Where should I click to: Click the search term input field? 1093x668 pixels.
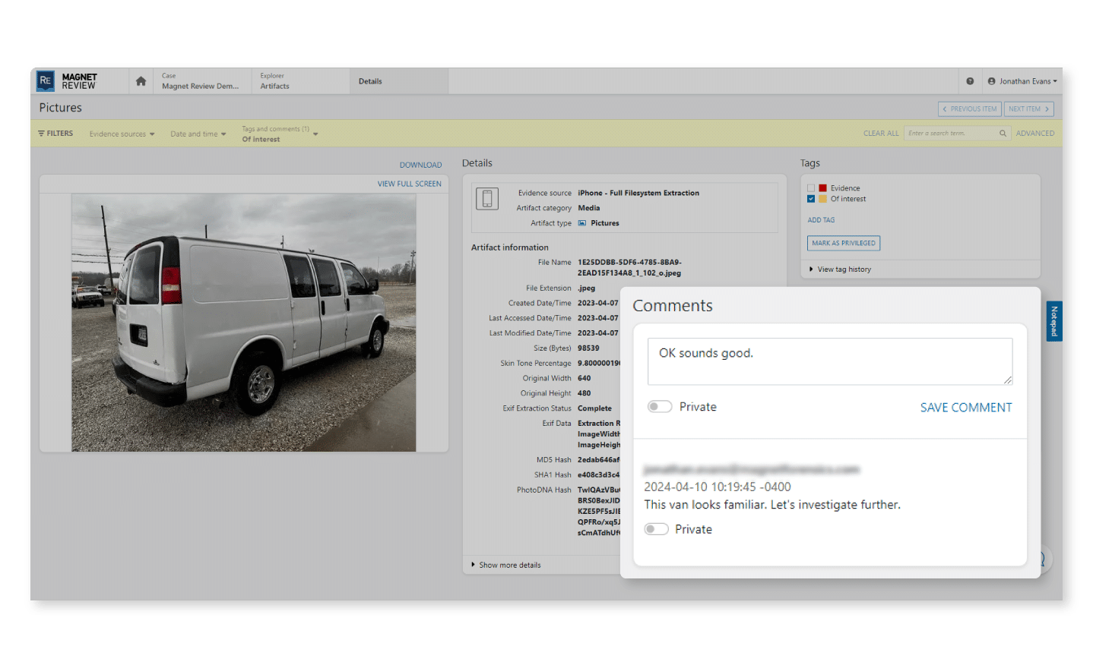pyautogui.click(x=950, y=133)
